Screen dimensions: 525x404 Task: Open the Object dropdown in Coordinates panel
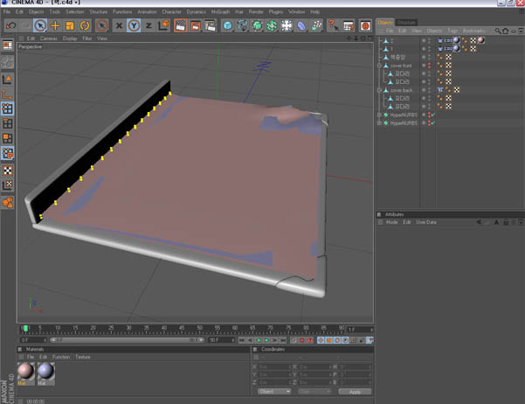coord(274,392)
